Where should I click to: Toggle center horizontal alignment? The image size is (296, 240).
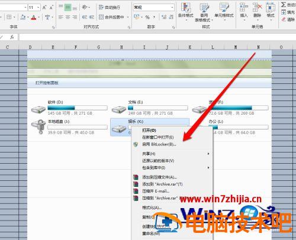point(67,17)
